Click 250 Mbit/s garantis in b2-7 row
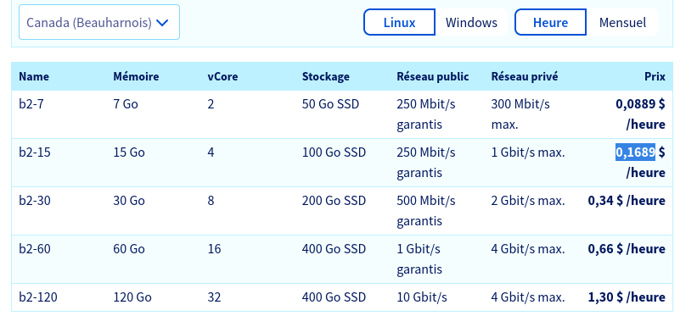697x316 pixels. (426, 114)
